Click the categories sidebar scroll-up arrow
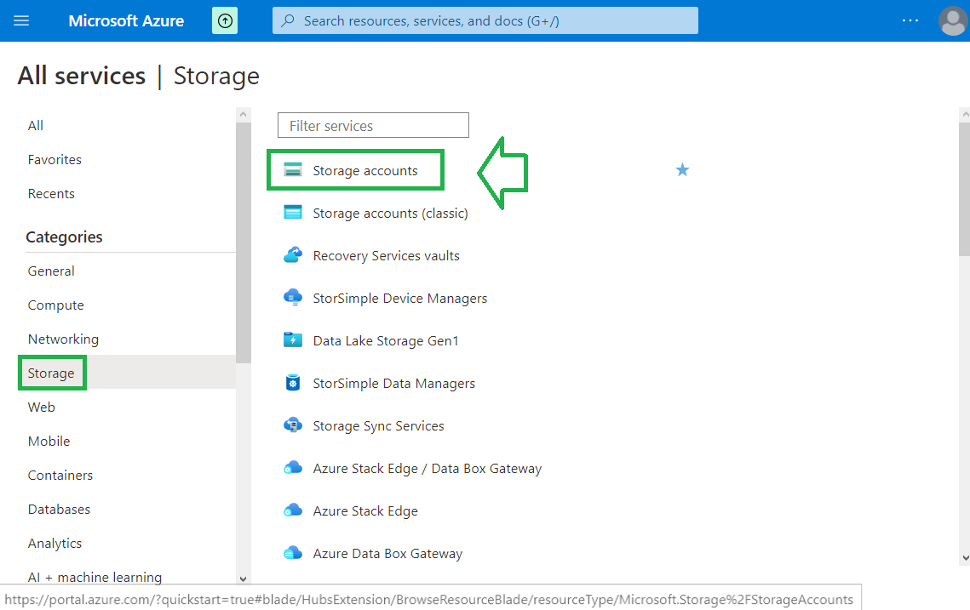The image size is (970, 610). point(243,114)
